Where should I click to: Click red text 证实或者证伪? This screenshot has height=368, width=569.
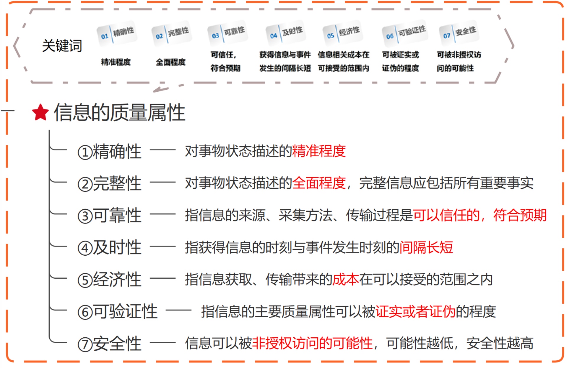click(x=415, y=312)
